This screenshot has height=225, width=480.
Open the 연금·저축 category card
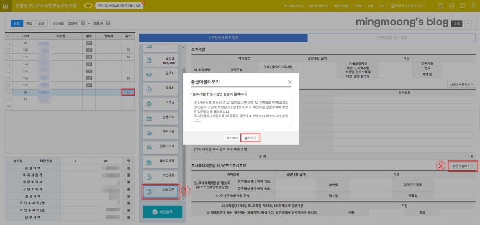(160, 147)
